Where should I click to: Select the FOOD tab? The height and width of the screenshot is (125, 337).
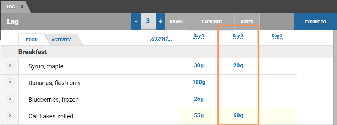coord(32,40)
